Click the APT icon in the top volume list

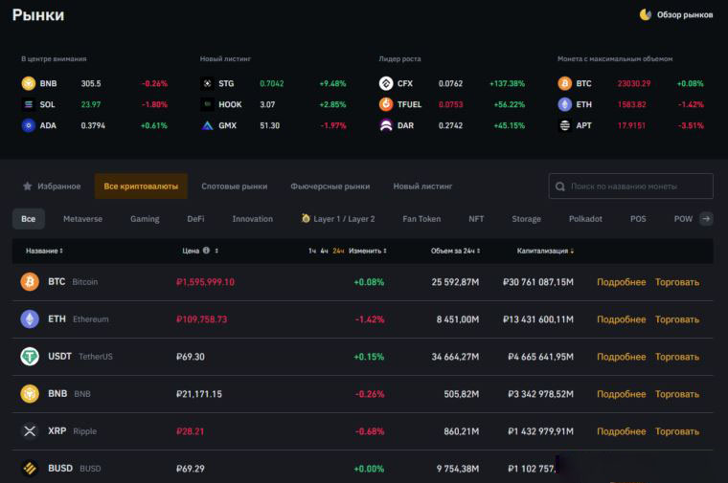[x=564, y=125]
